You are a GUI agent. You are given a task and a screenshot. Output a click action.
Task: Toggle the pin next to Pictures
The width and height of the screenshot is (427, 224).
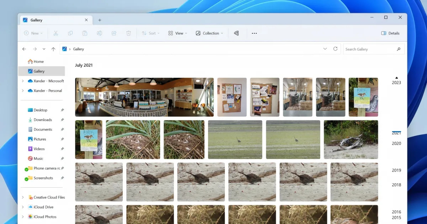coord(62,139)
